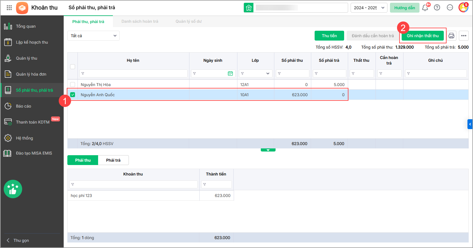
Task: Click the Họ tên column header
Action: (x=133, y=60)
